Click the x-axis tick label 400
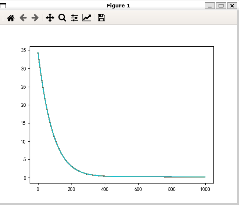The width and height of the screenshot is (239, 205). pyautogui.click(x=105, y=189)
